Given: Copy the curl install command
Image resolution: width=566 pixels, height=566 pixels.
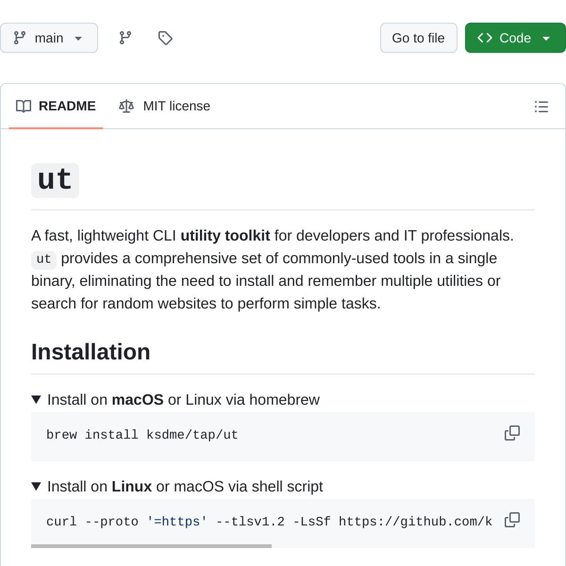Looking at the screenshot, I should coord(512,520).
